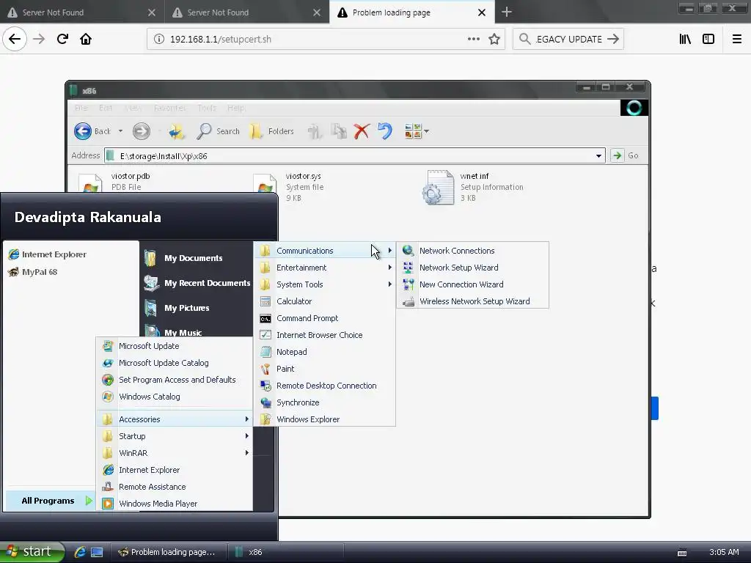751x563 pixels.
Task: Open Windows Explorer from Accessories
Action: (x=325, y=419)
